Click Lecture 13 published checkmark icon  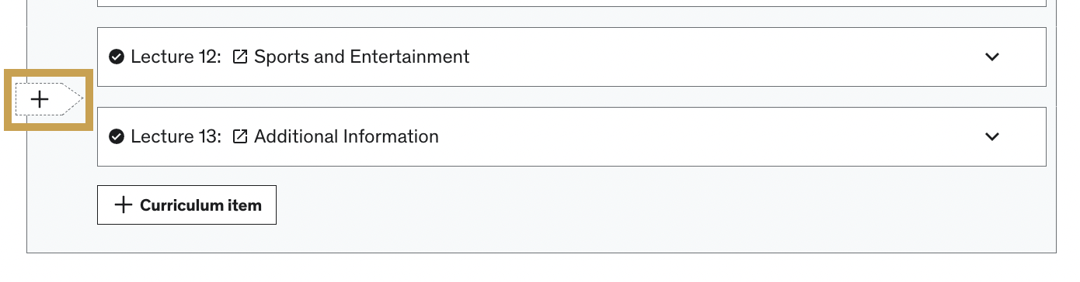[117, 136]
